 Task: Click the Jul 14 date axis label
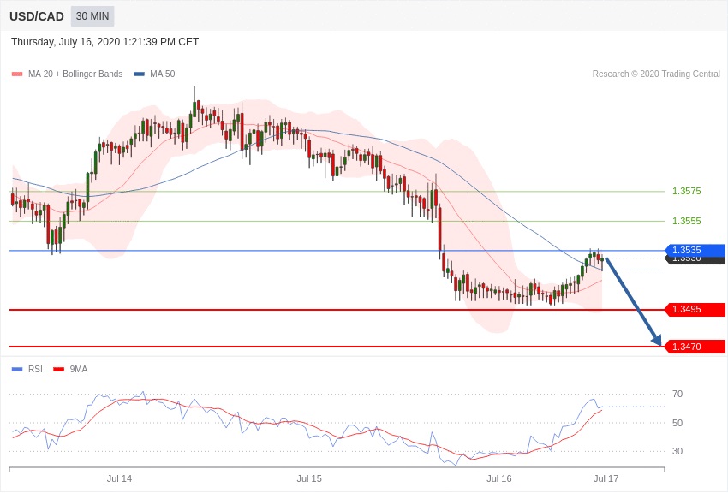[x=119, y=478]
